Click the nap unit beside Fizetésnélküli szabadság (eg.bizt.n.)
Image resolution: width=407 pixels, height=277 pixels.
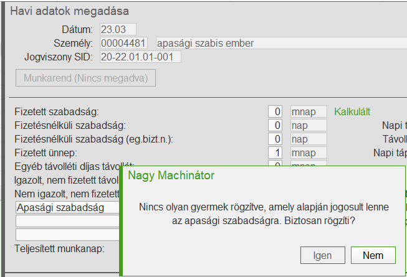point(309,139)
